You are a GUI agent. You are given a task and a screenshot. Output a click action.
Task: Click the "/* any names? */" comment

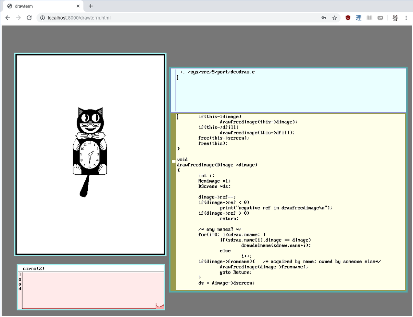[x=220, y=229]
